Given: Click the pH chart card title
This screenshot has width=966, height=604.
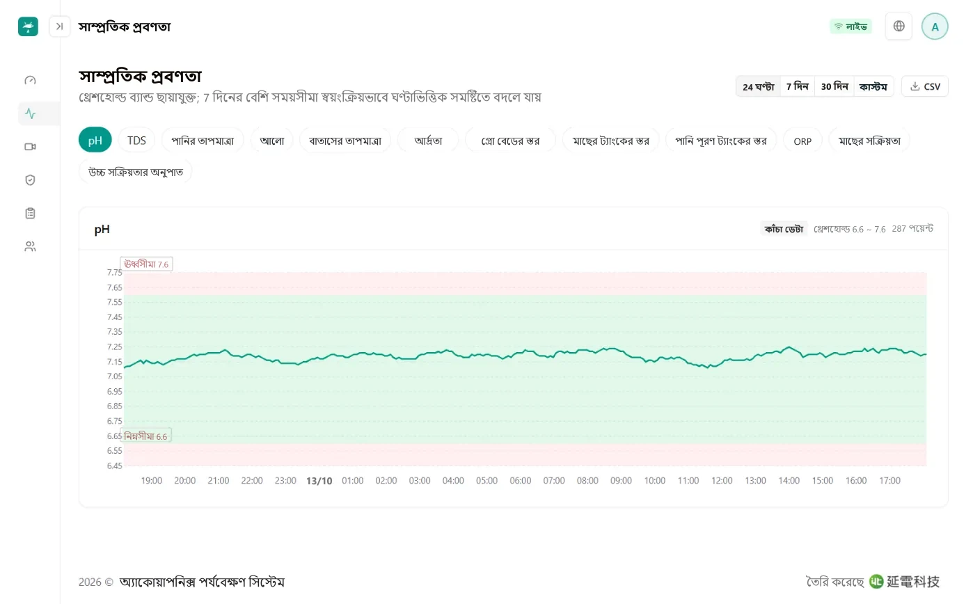Looking at the screenshot, I should pyautogui.click(x=102, y=229).
